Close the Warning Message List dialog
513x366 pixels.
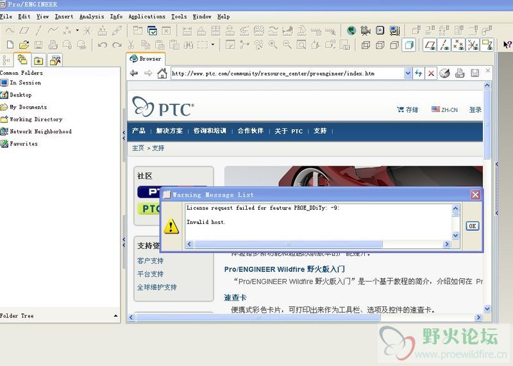475,195
